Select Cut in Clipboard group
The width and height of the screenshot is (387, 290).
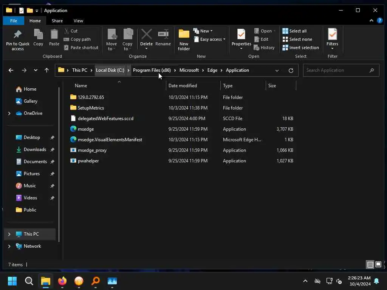tap(71, 31)
